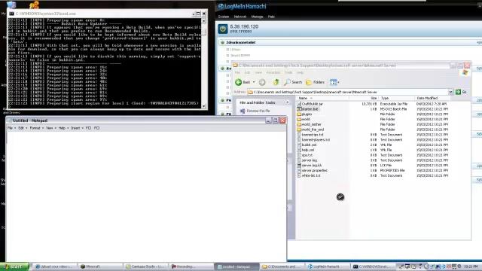482x271 pixels.
Task: Collapse the 2drunksonatoilet Hamachi network
Action: click(x=222, y=42)
